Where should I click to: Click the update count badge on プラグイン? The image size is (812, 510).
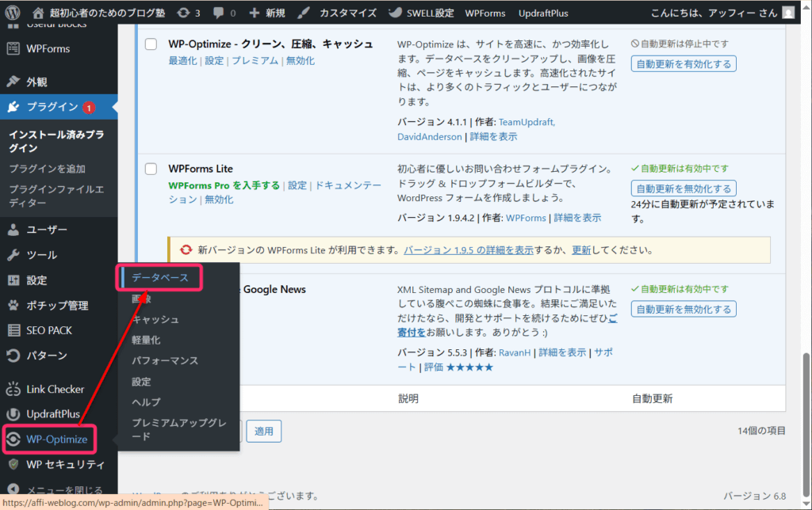tap(89, 108)
